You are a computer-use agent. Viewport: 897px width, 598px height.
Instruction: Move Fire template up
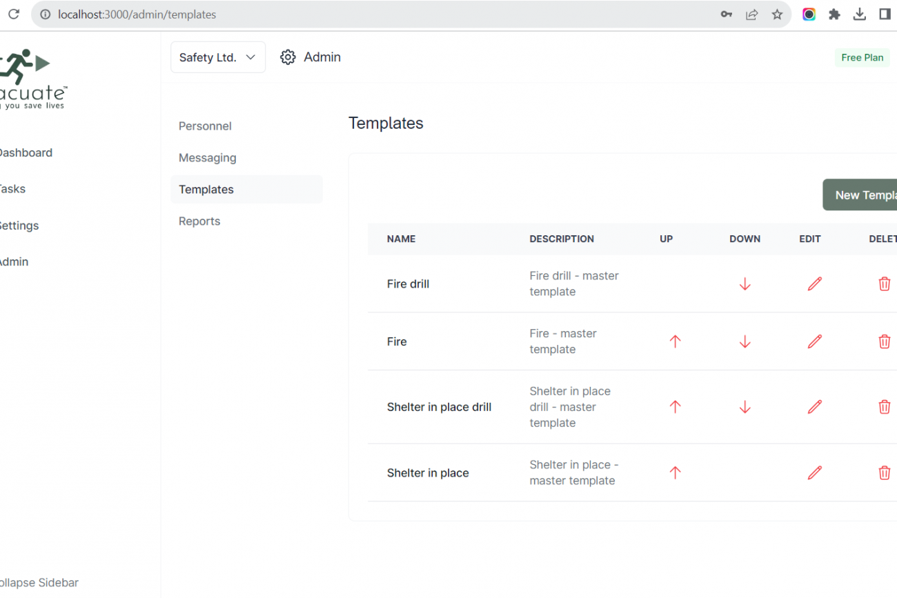click(675, 341)
